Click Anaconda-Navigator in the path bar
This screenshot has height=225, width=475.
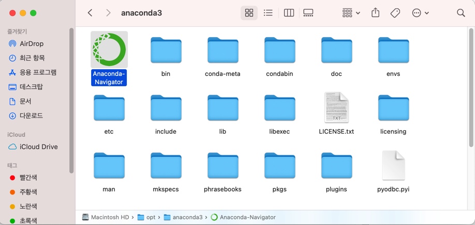click(243, 217)
